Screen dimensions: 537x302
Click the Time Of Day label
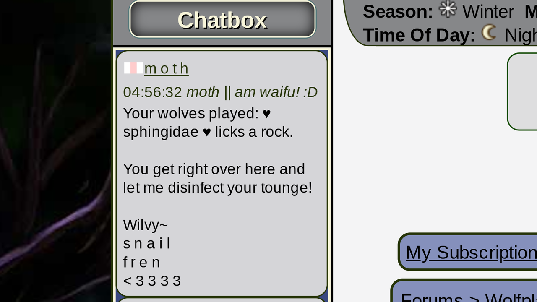pyautogui.click(x=419, y=35)
